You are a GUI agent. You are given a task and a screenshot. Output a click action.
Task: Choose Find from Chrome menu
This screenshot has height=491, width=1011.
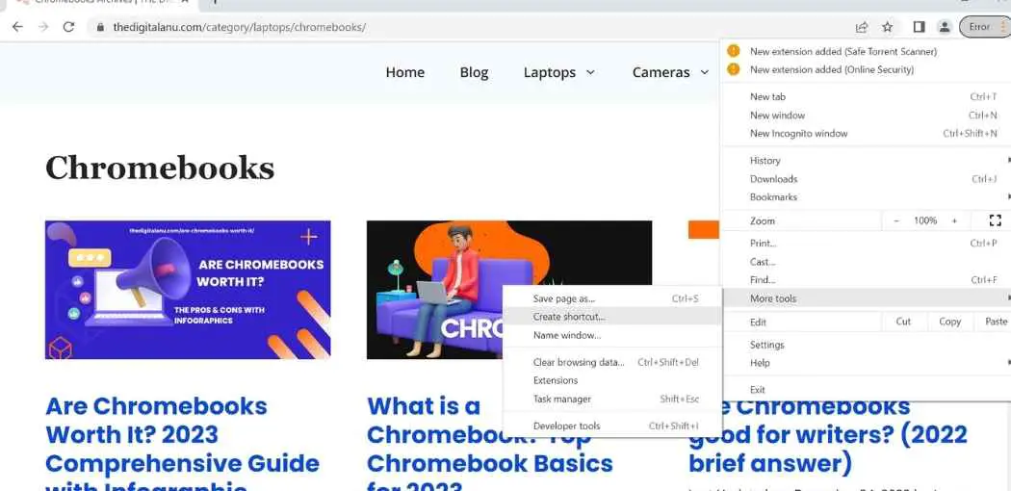866,280
